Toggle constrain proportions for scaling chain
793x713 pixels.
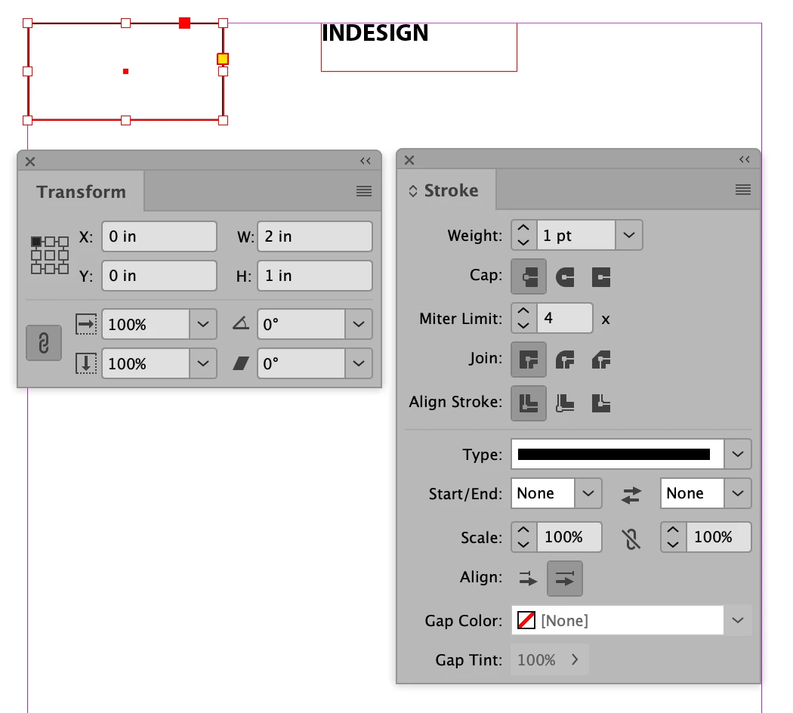tap(44, 343)
